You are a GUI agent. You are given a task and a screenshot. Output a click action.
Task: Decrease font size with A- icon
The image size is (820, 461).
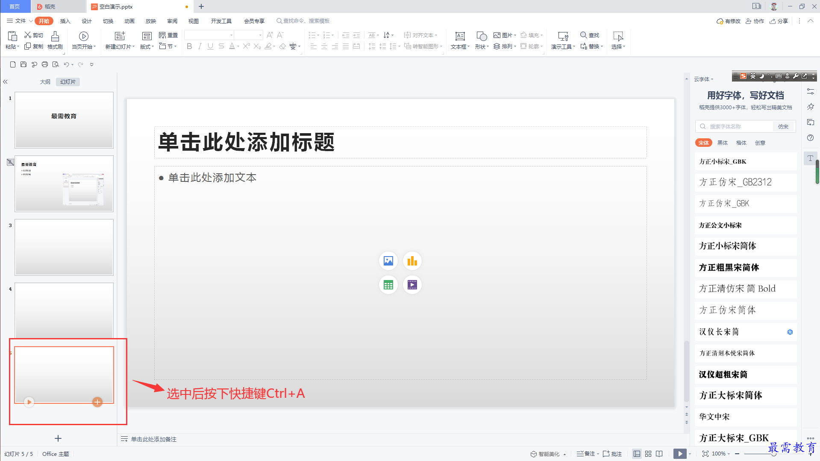[x=280, y=35]
